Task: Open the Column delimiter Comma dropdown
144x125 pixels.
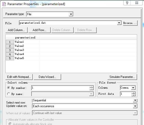Action: click(133, 88)
